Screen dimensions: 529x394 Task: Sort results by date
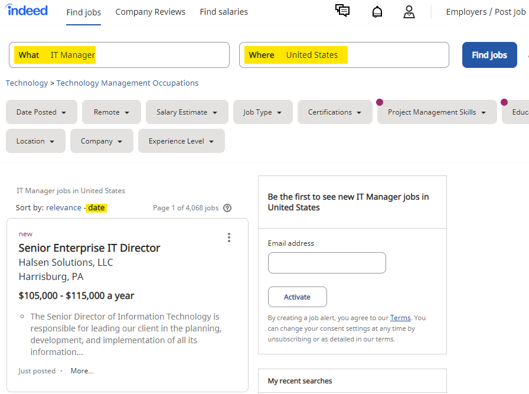point(96,208)
